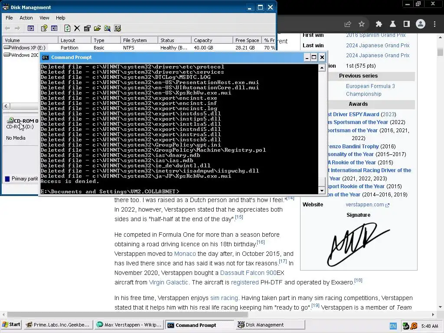The image size is (444, 333).
Task: Click the 40.00 GB capacity cell
Action: 203,48
